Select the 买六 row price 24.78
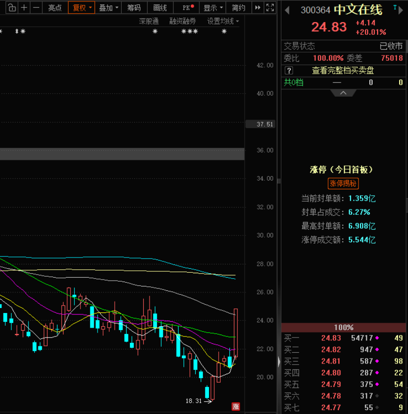The image size is (408, 414). 331,396
